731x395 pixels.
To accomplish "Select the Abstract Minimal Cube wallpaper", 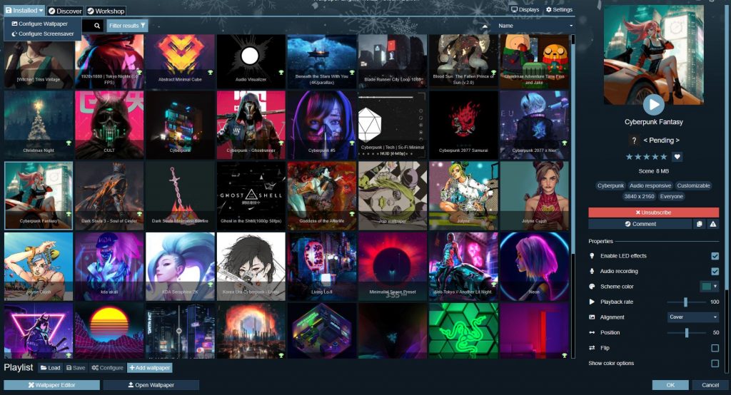I will tap(180, 61).
